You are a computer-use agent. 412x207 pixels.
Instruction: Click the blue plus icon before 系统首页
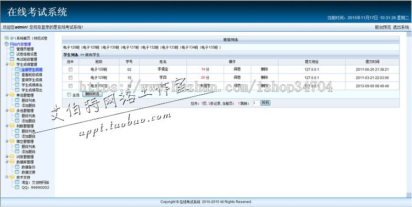[12, 38]
